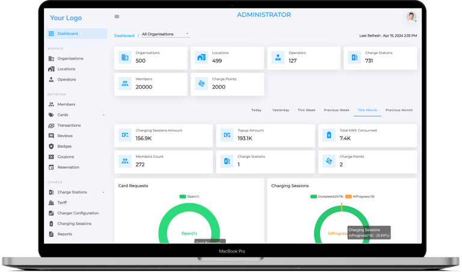Click the Charge Stations 731 card icon

pos(354,57)
